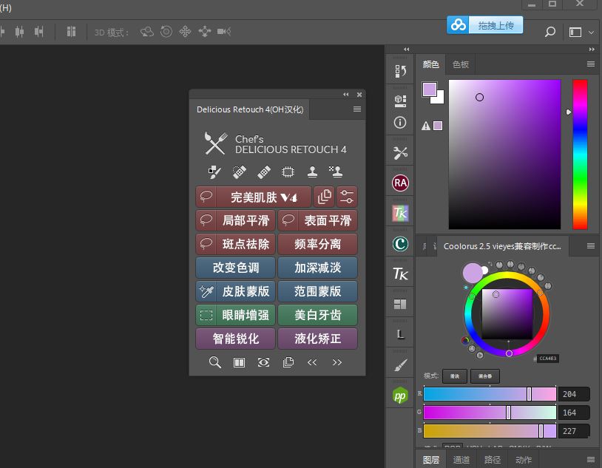This screenshot has height=468, width=602.
Task: Click the stacked pages icon in Delicious Retouch footer
Action: coord(288,362)
